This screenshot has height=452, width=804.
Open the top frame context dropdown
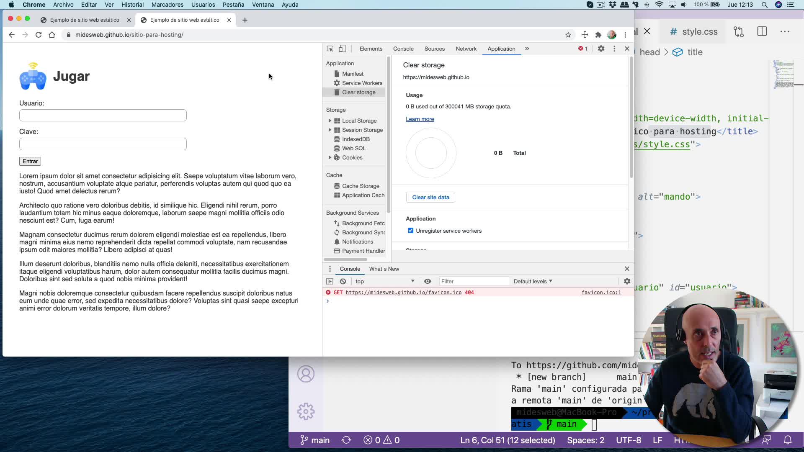point(385,281)
